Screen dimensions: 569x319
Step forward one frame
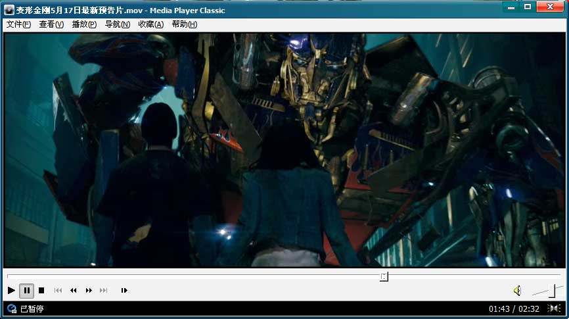pos(124,290)
